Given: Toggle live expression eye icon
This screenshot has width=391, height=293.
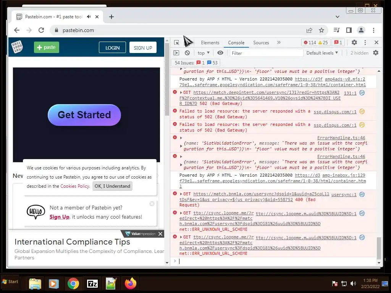Looking at the screenshot, I should (220, 53).
